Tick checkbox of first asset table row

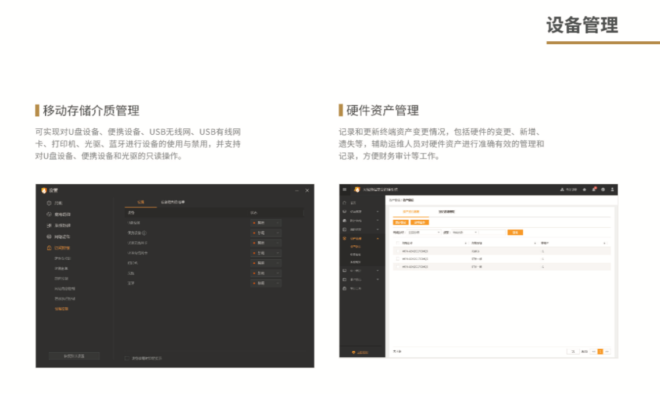point(398,251)
